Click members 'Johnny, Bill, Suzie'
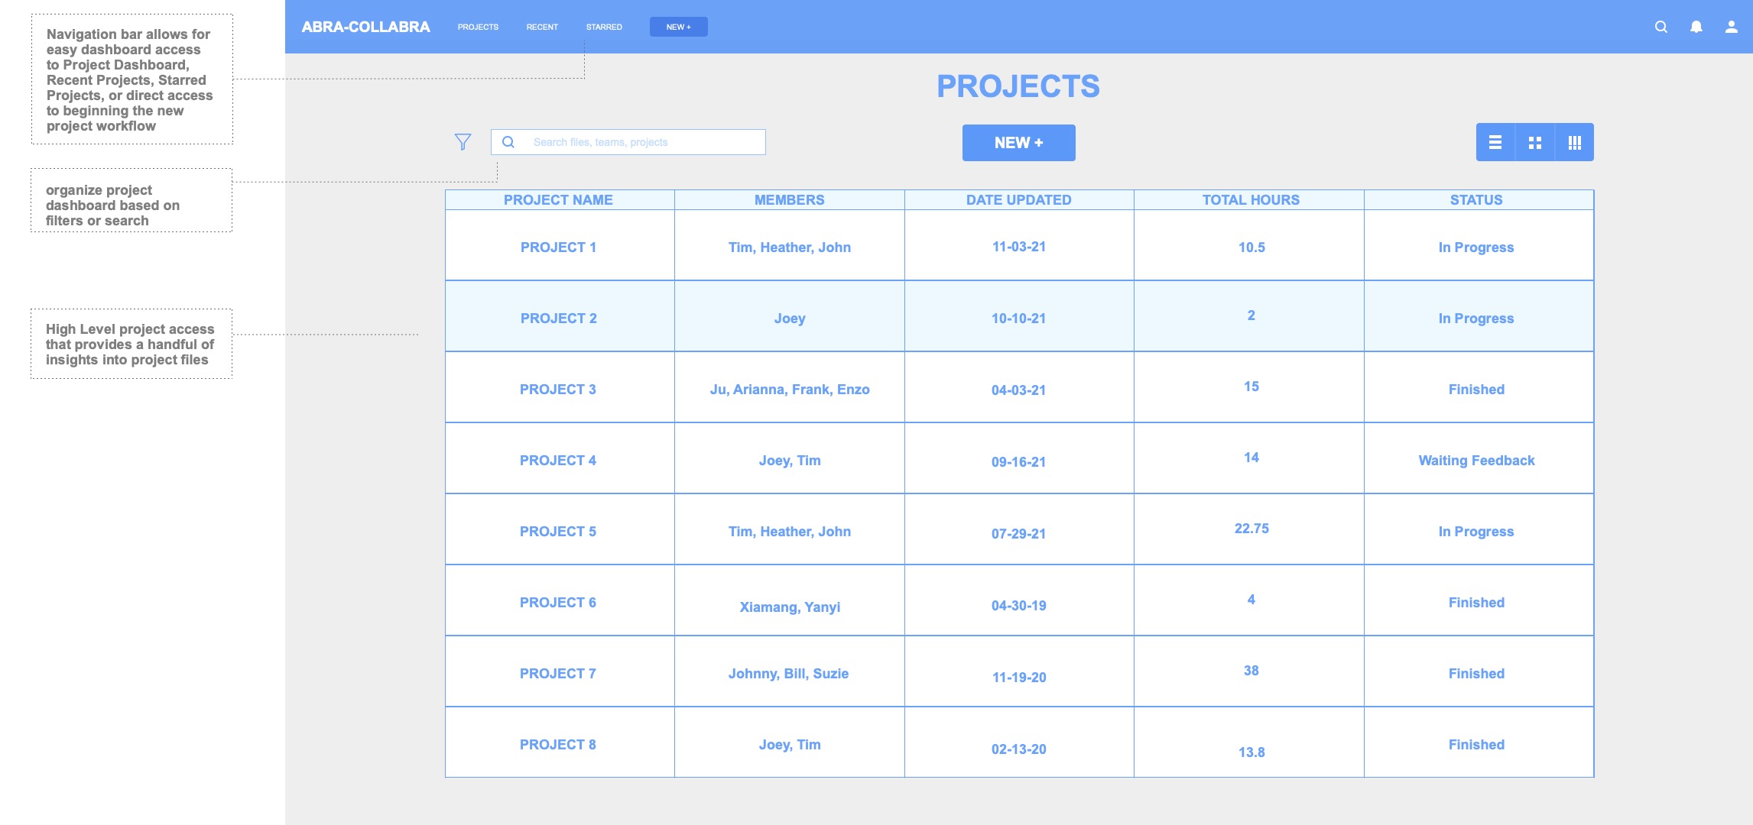 788,674
